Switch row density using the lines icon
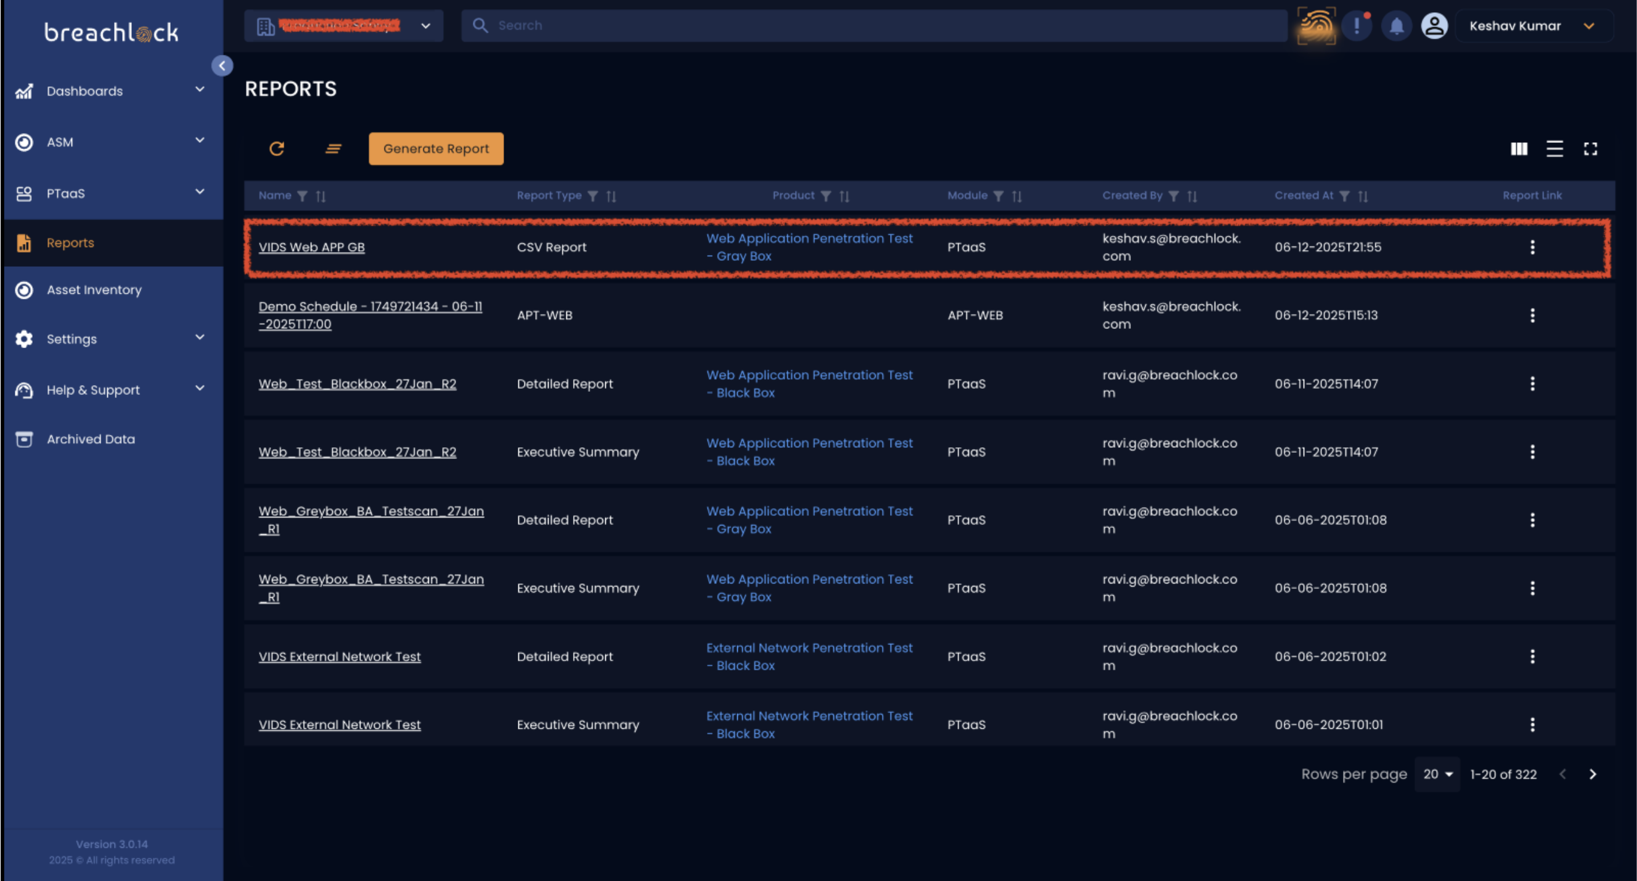This screenshot has height=881, width=1637. 1554,148
